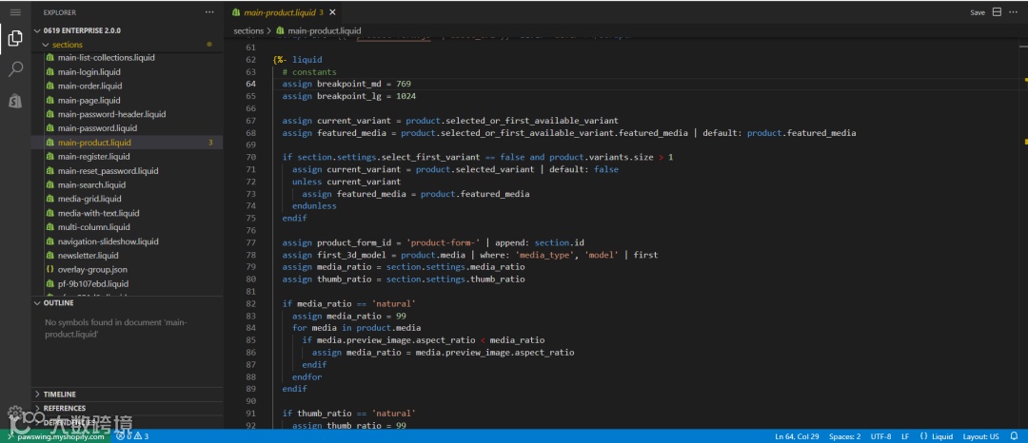Open main-password.liquid file
Screen dimensions: 1028x443
pos(97,128)
